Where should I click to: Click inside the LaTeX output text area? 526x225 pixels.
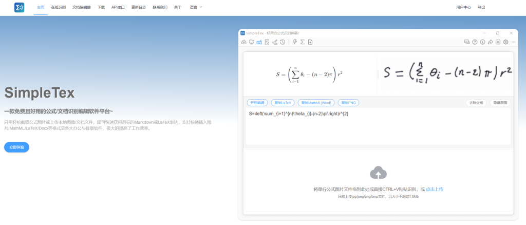tap(379, 126)
